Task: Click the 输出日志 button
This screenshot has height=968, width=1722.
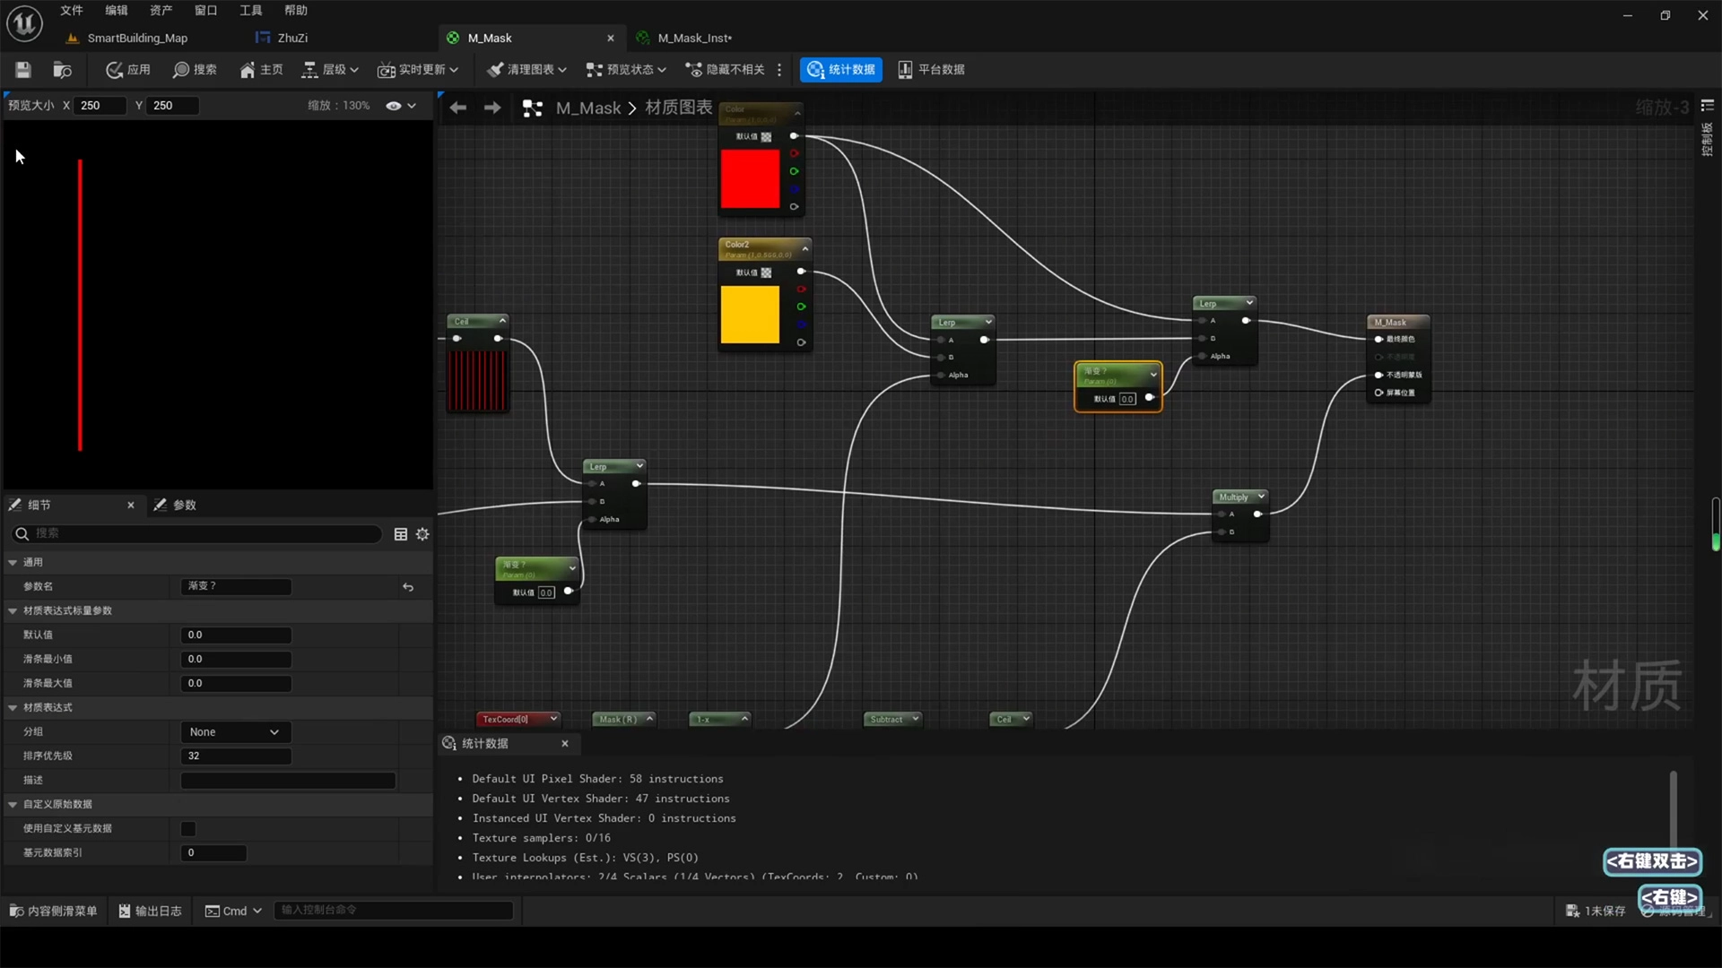Action: 150,911
